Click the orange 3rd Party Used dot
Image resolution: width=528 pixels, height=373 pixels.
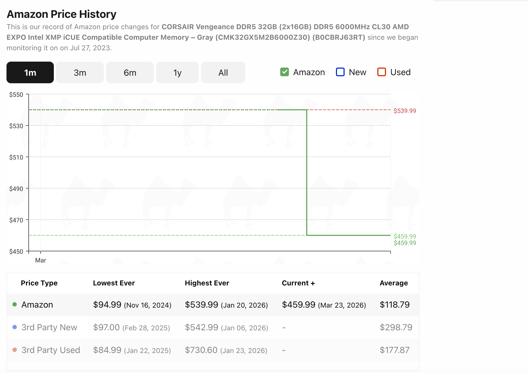(15, 350)
